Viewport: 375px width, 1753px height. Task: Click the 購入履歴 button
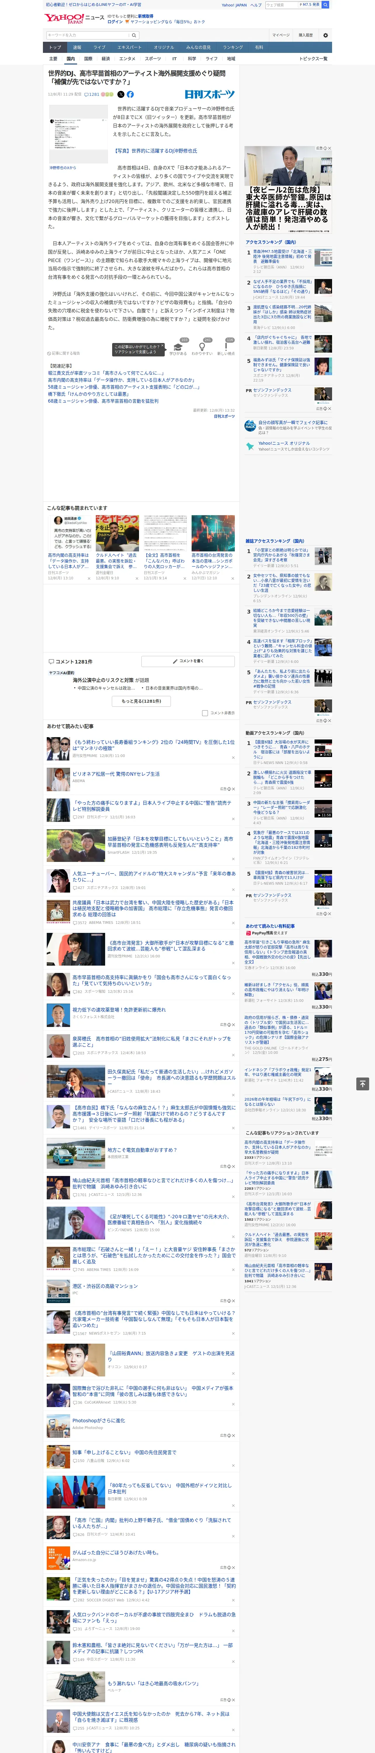(x=305, y=35)
